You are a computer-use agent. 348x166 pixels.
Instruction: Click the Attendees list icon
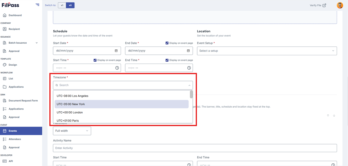(5, 139)
